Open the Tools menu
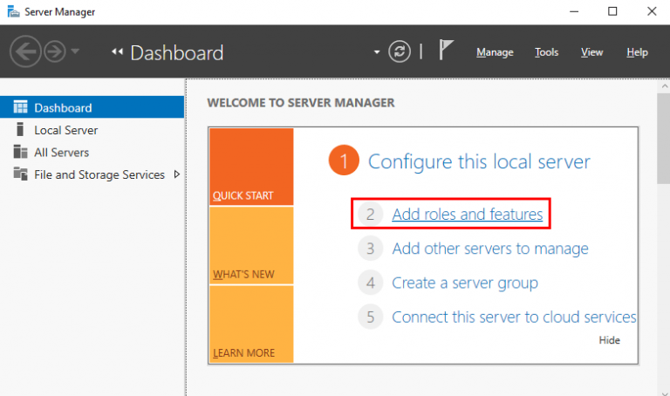Image resolution: width=670 pixels, height=396 pixels. (546, 52)
